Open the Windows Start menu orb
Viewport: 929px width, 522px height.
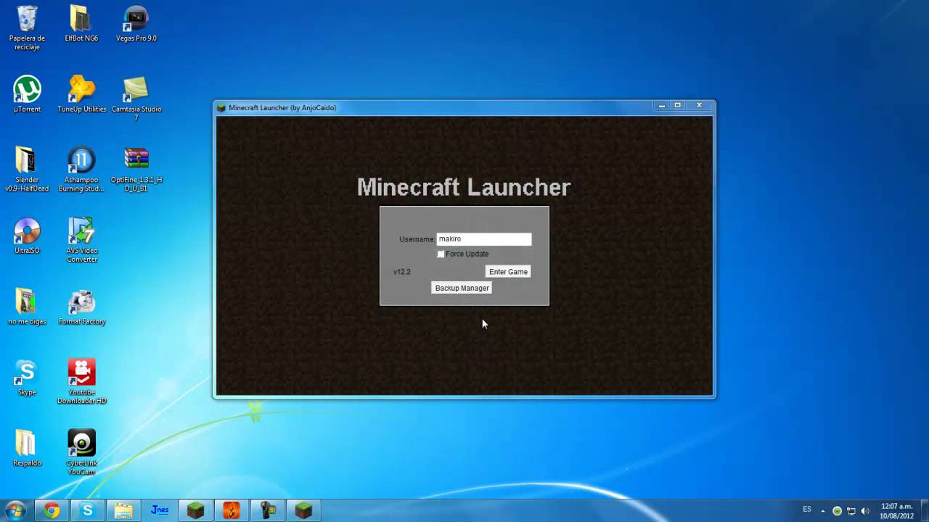point(16,510)
